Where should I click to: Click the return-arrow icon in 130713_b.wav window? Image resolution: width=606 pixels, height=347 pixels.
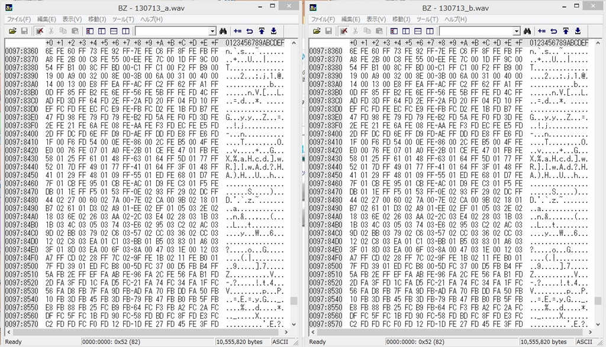coord(554,31)
